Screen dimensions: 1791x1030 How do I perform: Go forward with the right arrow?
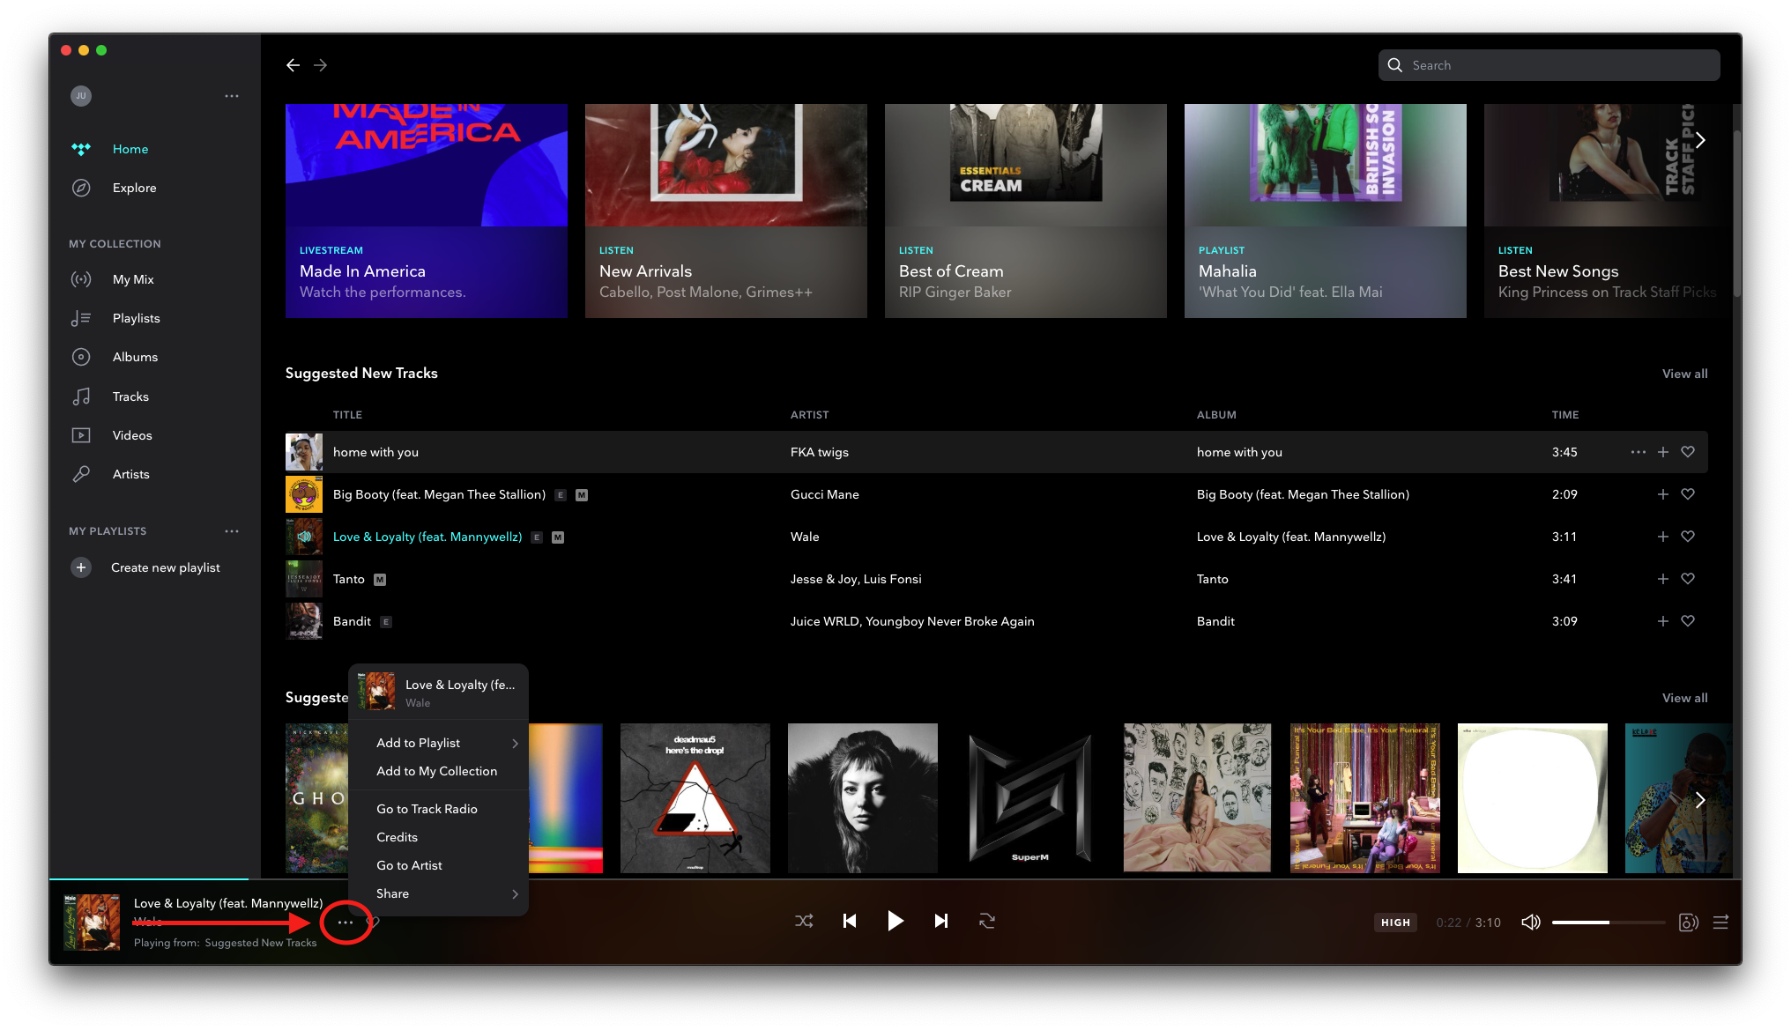320,65
